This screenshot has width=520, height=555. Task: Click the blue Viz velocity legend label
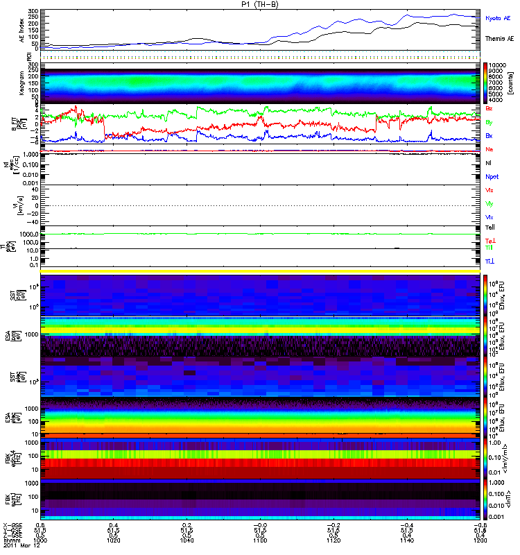pyautogui.click(x=489, y=217)
